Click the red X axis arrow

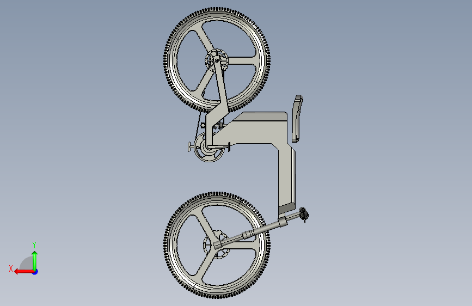(x=24, y=272)
